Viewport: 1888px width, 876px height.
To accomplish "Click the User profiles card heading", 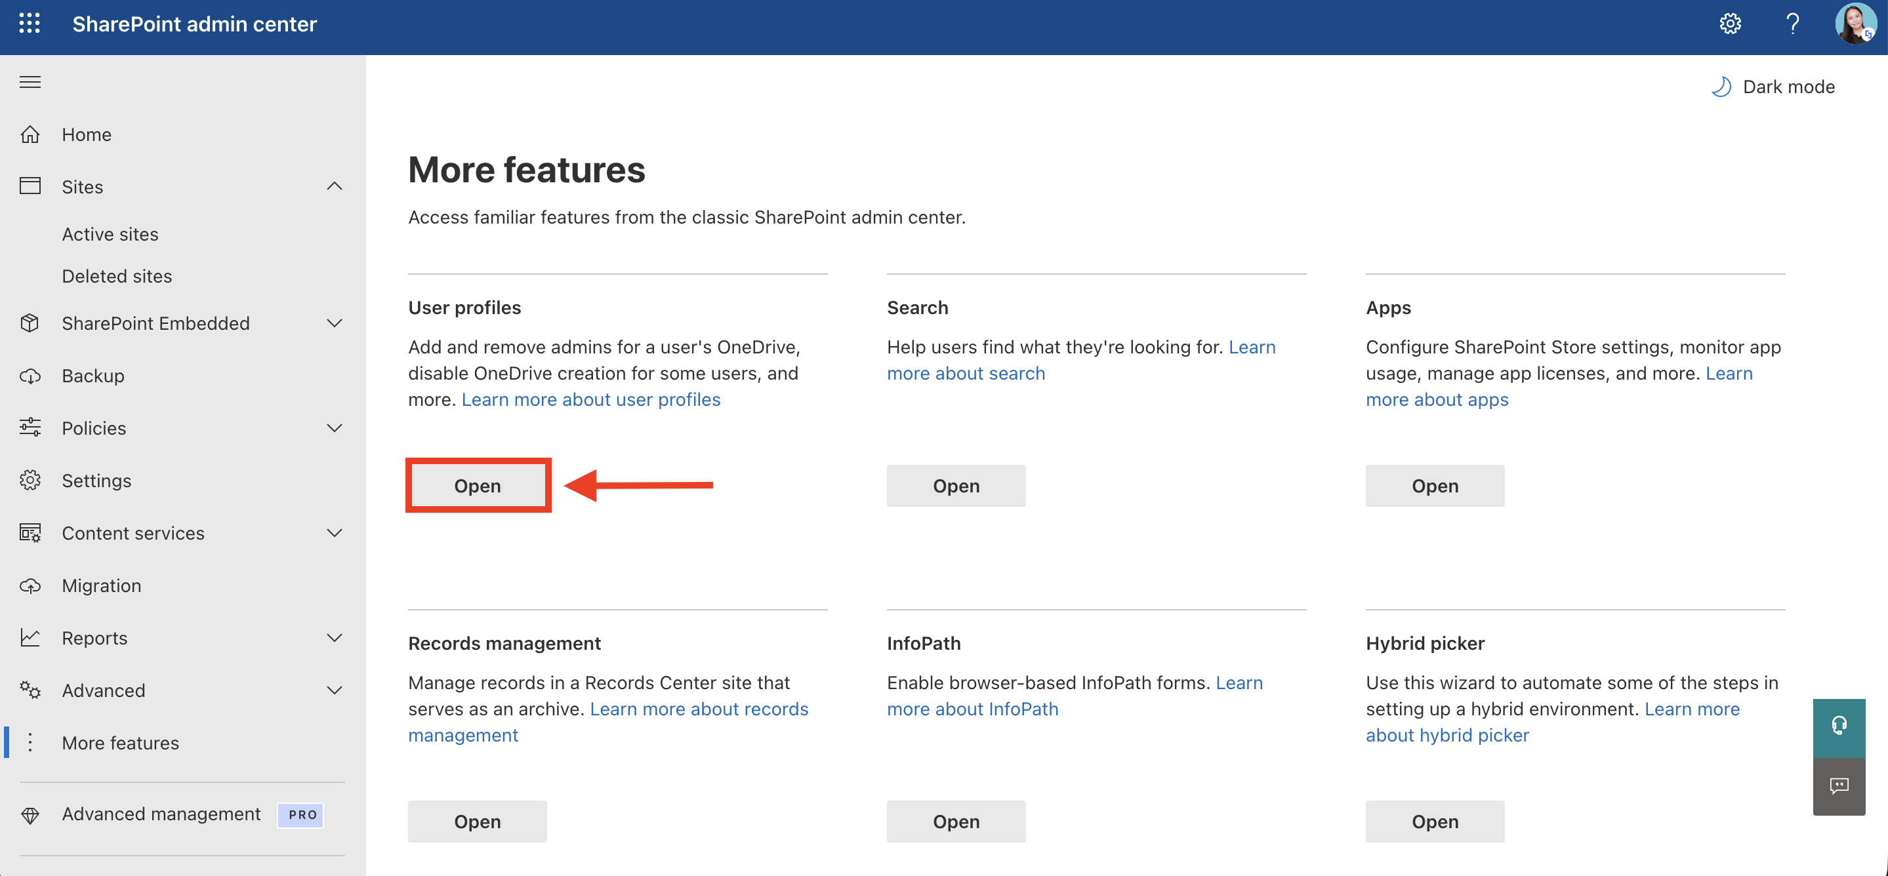I will click(x=464, y=308).
